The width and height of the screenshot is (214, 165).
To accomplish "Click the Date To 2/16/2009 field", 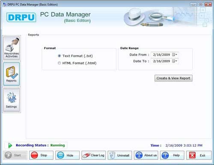I will pos(164,61).
